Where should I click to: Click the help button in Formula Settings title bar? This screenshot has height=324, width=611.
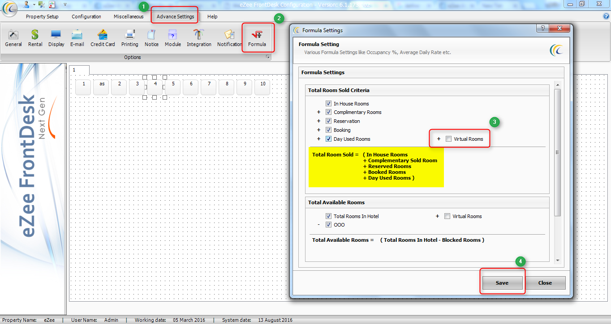click(543, 28)
